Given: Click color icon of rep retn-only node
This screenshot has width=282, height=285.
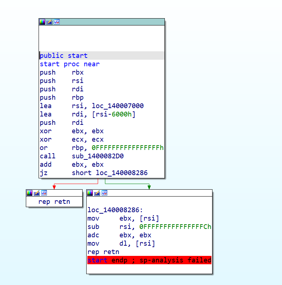Looking at the screenshot, I should point(29,193).
